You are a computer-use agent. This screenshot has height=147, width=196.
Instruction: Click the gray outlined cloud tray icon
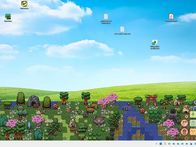[x=169, y=144]
